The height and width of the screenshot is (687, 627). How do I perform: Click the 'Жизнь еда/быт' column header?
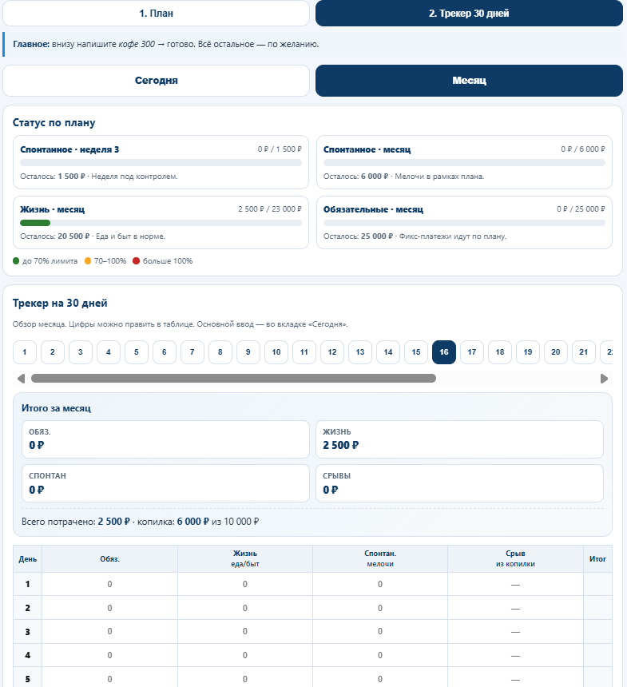coord(245,558)
